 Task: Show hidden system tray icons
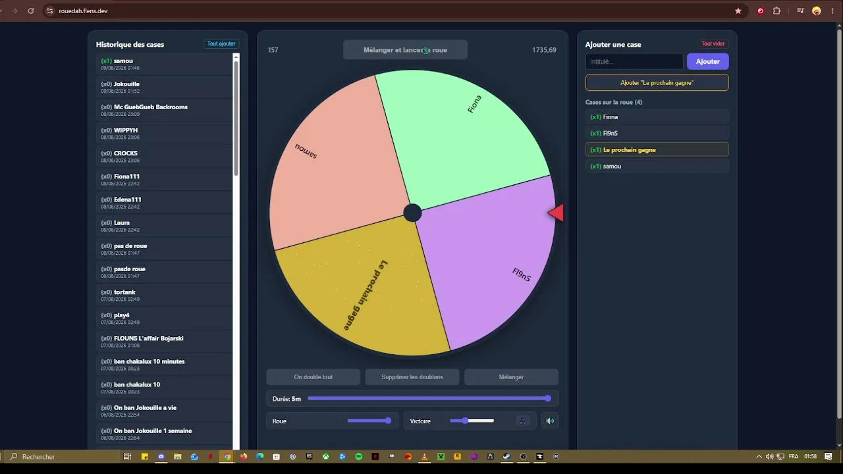point(759,456)
